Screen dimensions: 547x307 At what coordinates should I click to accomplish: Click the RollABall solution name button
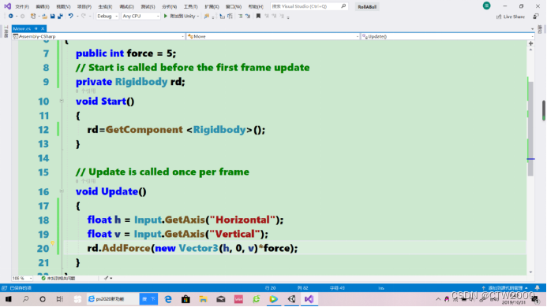(x=367, y=6)
